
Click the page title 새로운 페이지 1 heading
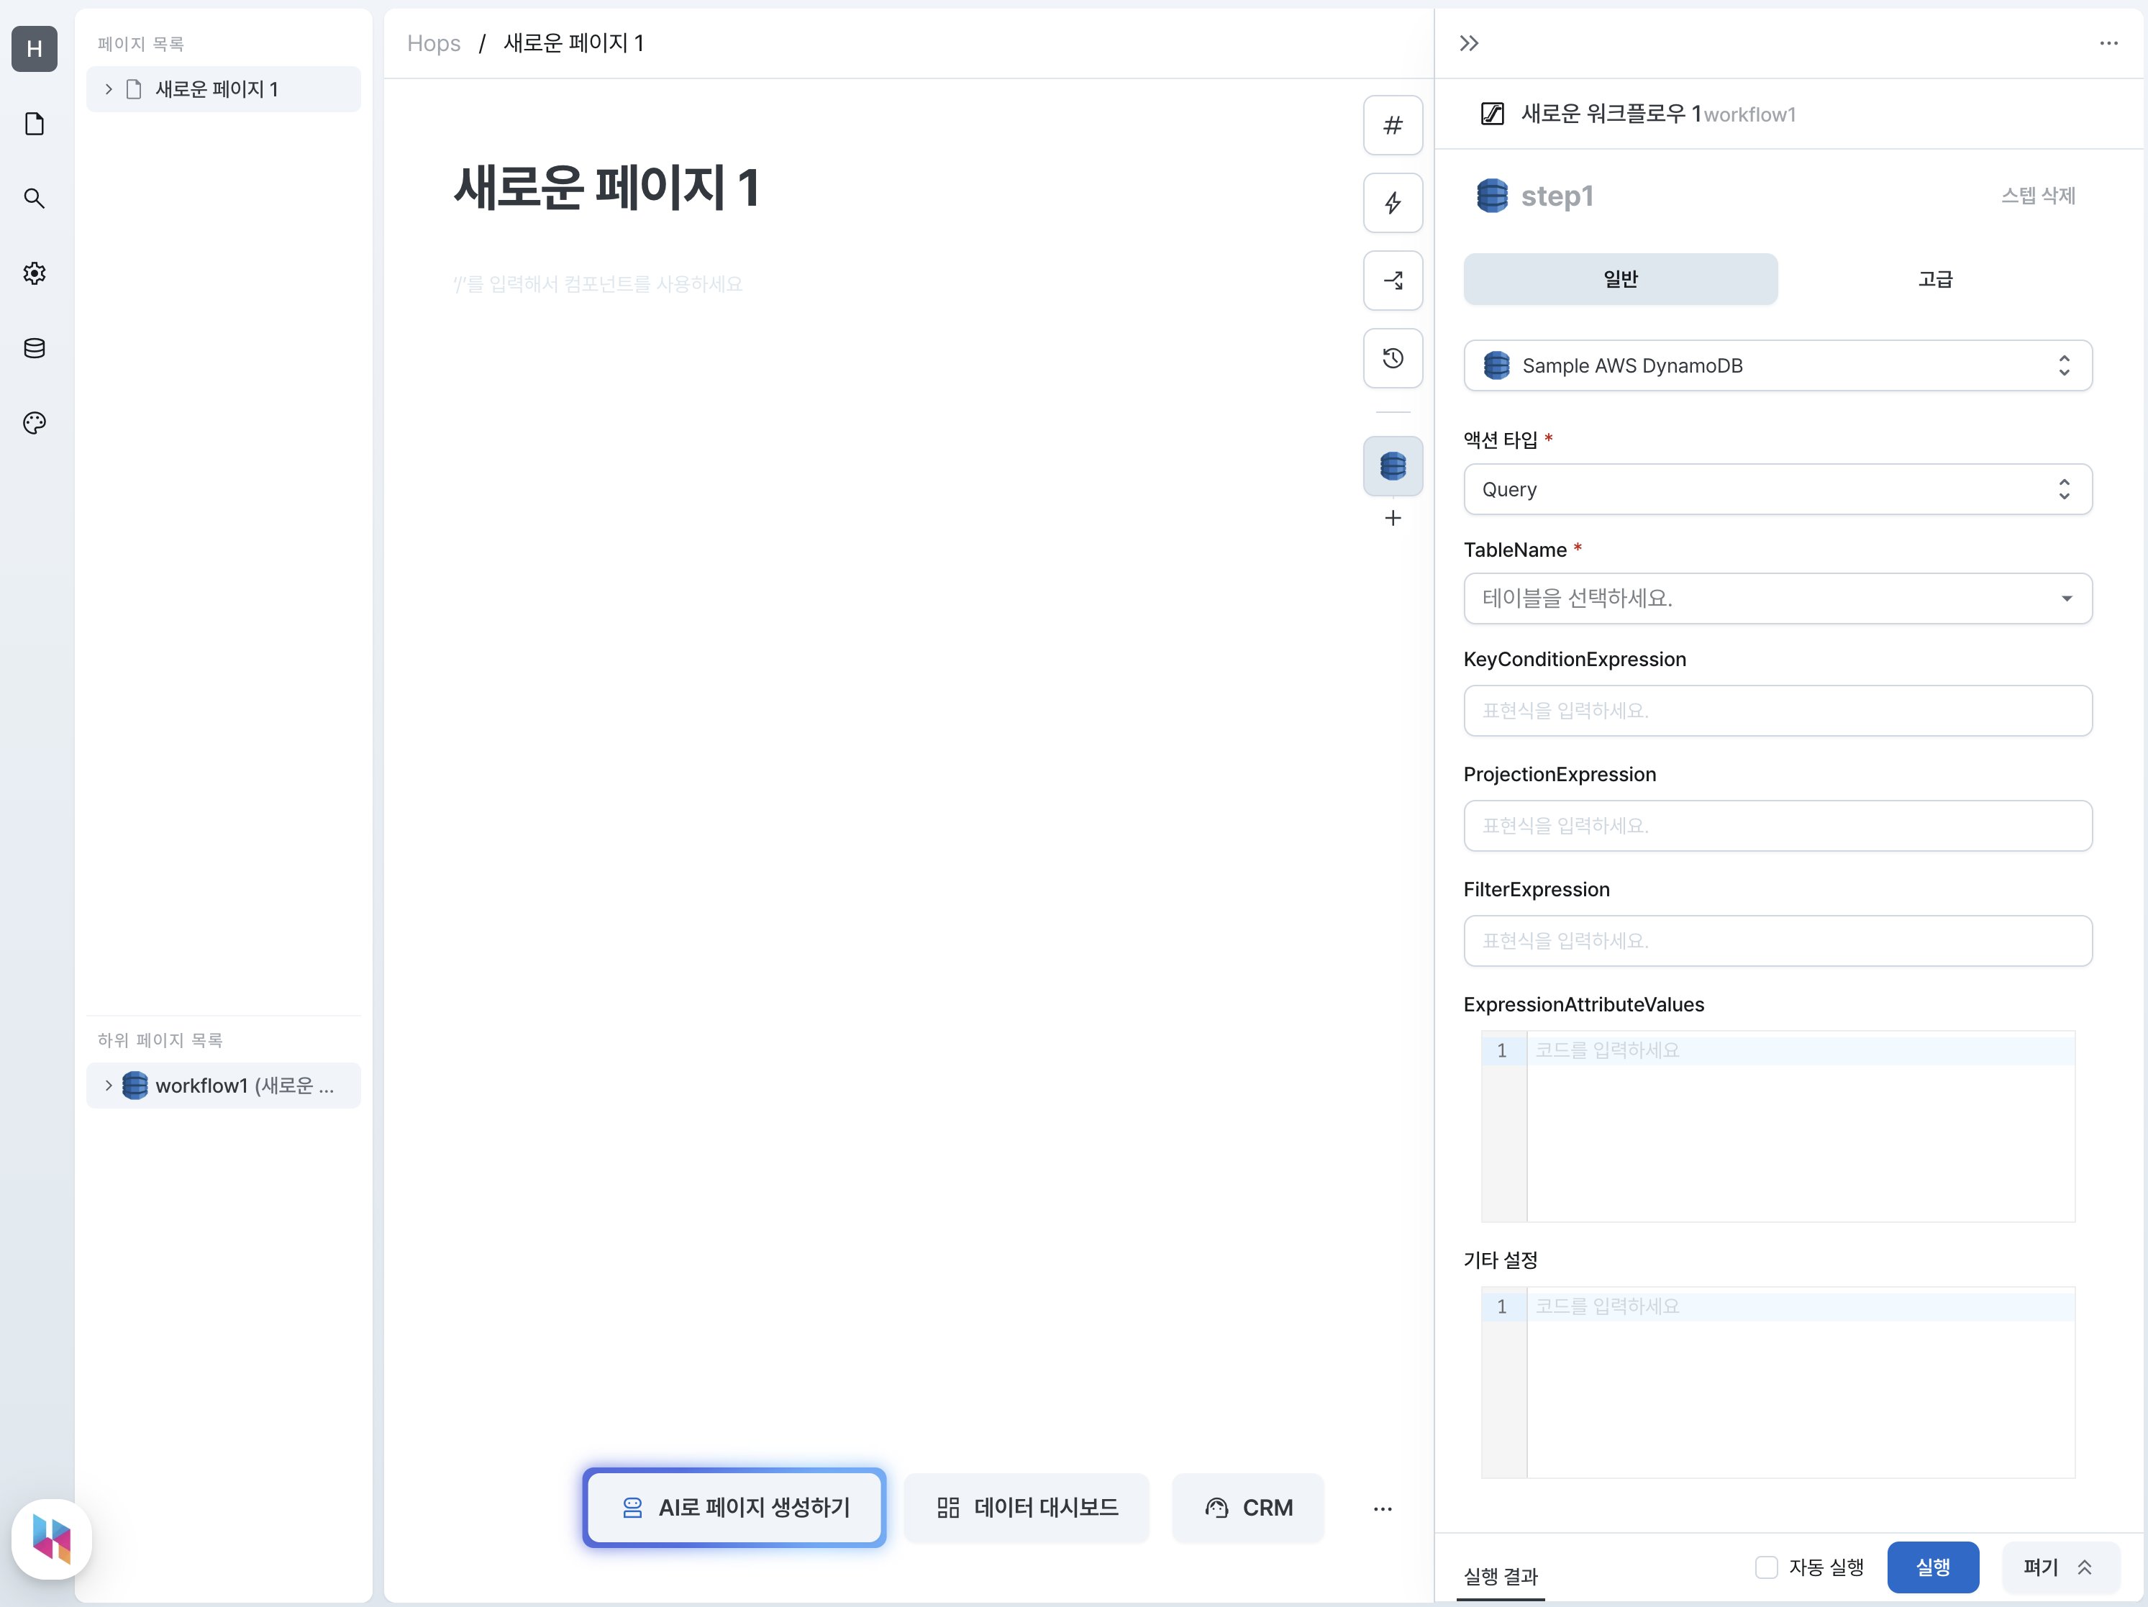606,188
